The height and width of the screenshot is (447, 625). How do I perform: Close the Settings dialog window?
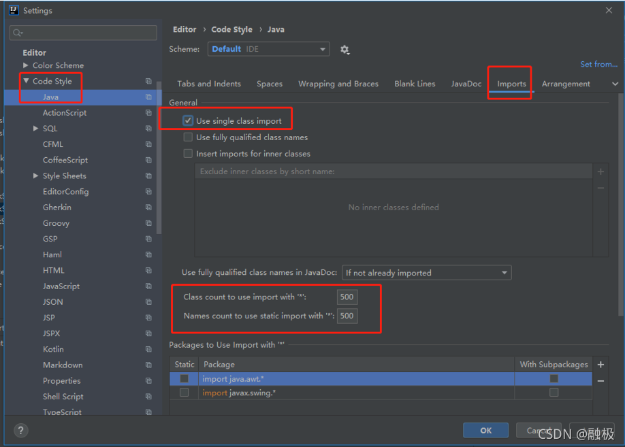point(609,10)
